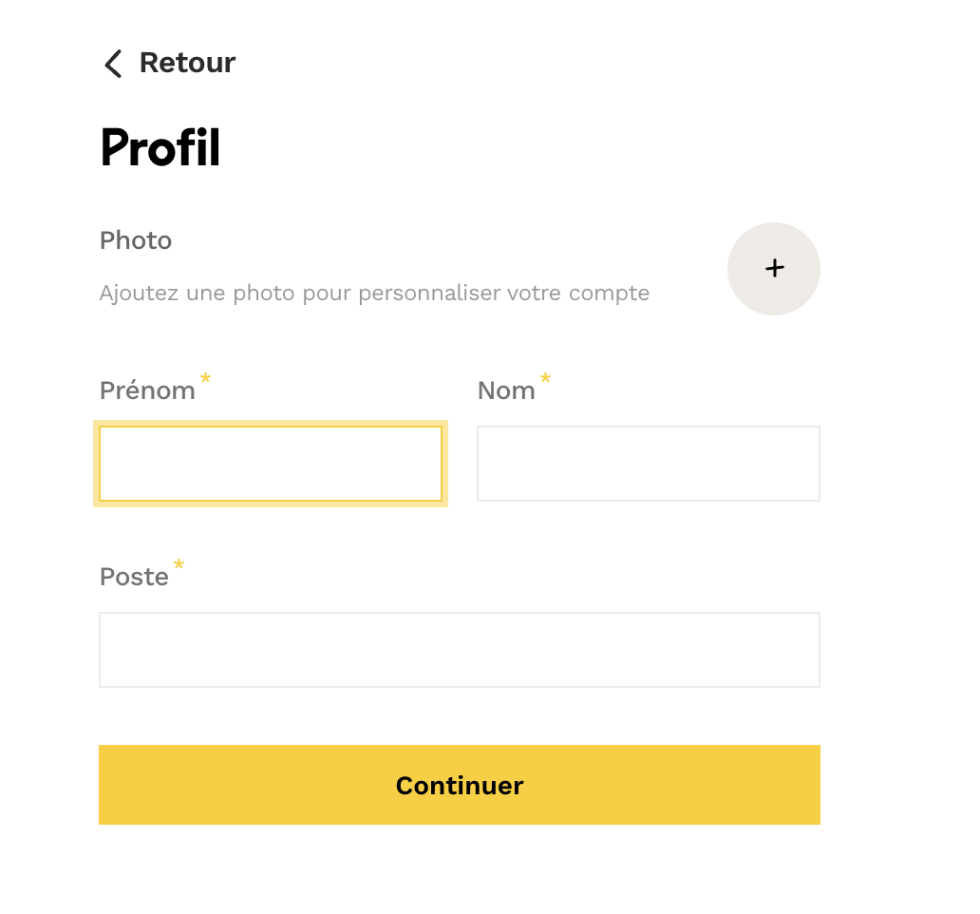Click the Poste field label
Screen dimensions: 980x914
pyautogui.click(x=134, y=577)
